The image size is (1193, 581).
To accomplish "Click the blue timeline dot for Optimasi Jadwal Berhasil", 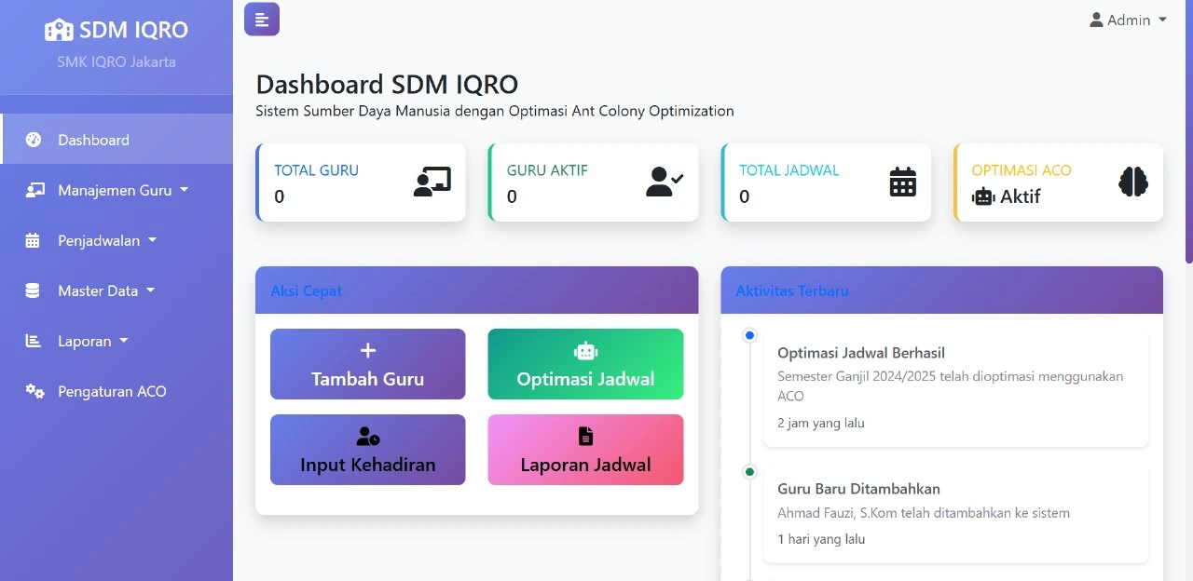I will [x=750, y=335].
